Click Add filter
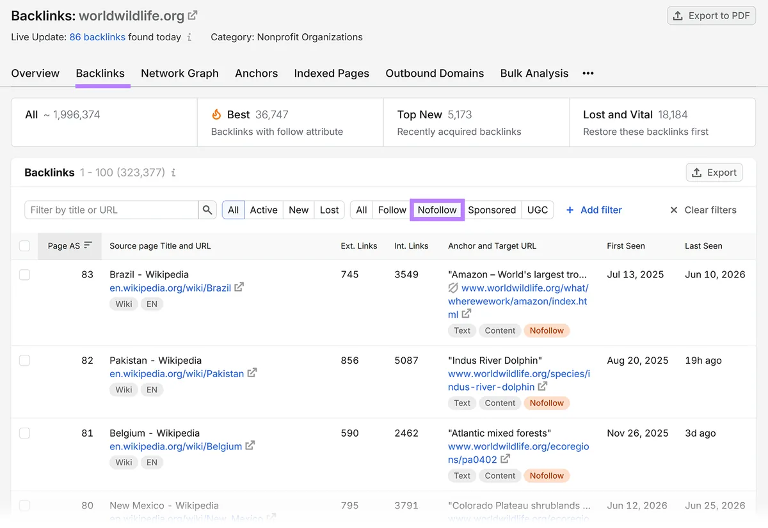 [x=594, y=210]
